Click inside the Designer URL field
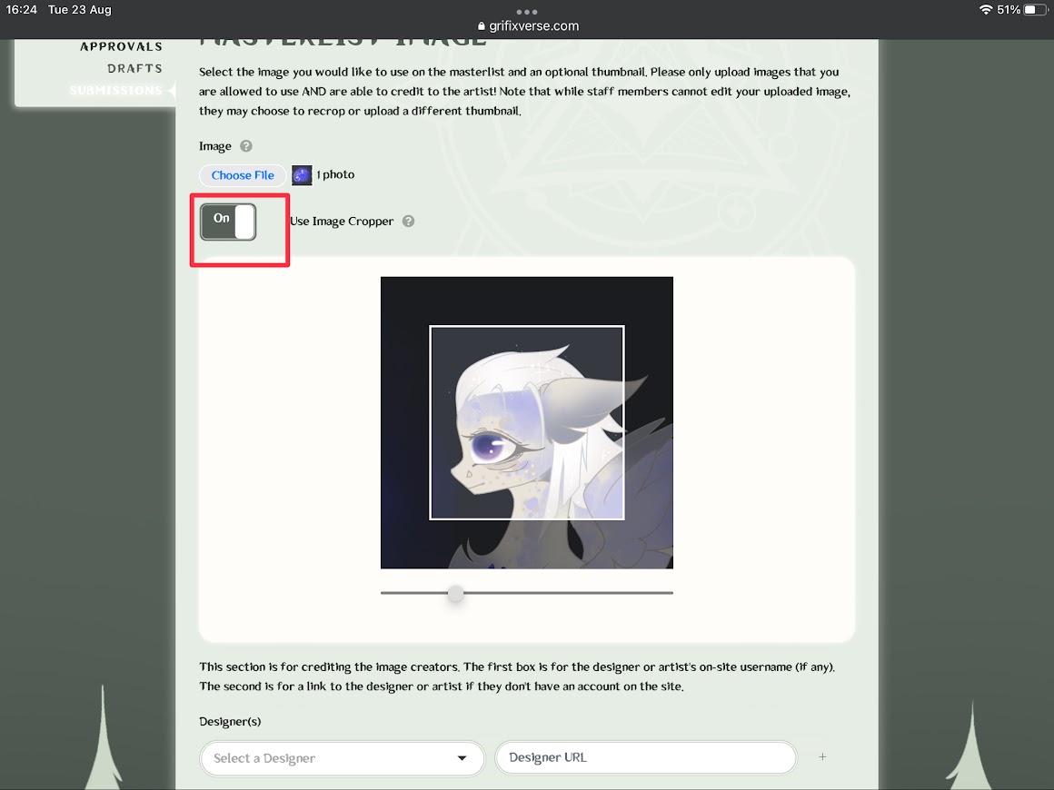 pos(646,757)
